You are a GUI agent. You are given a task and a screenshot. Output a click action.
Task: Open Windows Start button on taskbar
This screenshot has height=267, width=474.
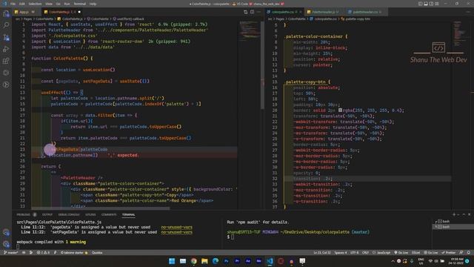coord(172,261)
